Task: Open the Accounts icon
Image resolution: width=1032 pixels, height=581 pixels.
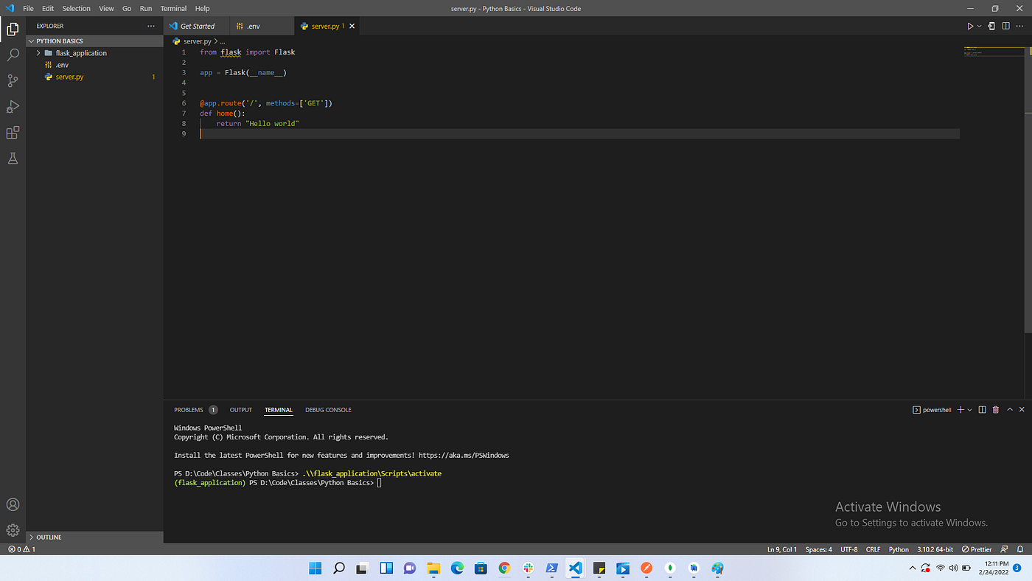Action: coord(13,505)
